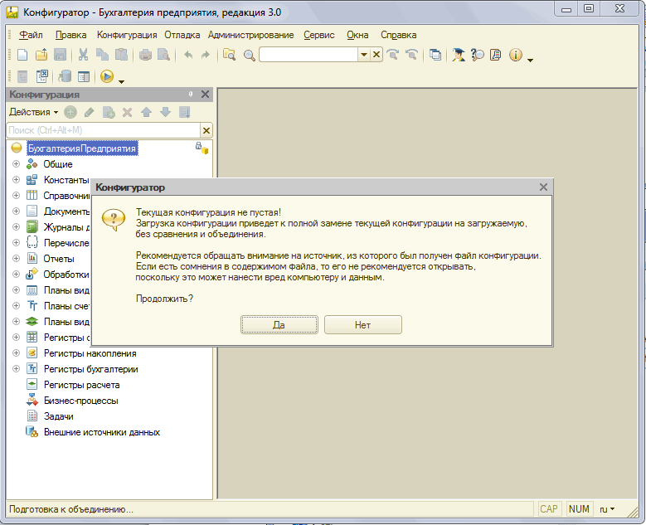The height and width of the screenshot is (525, 646).
Task: Open the Справка menu
Action: point(398,35)
